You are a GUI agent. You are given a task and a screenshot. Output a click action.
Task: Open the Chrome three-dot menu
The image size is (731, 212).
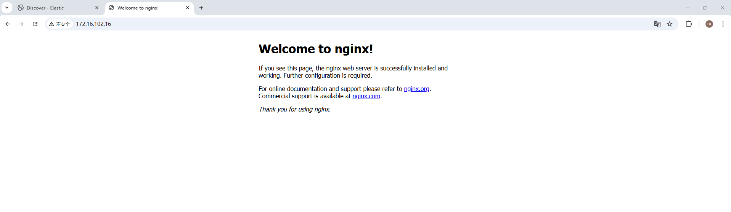(723, 24)
